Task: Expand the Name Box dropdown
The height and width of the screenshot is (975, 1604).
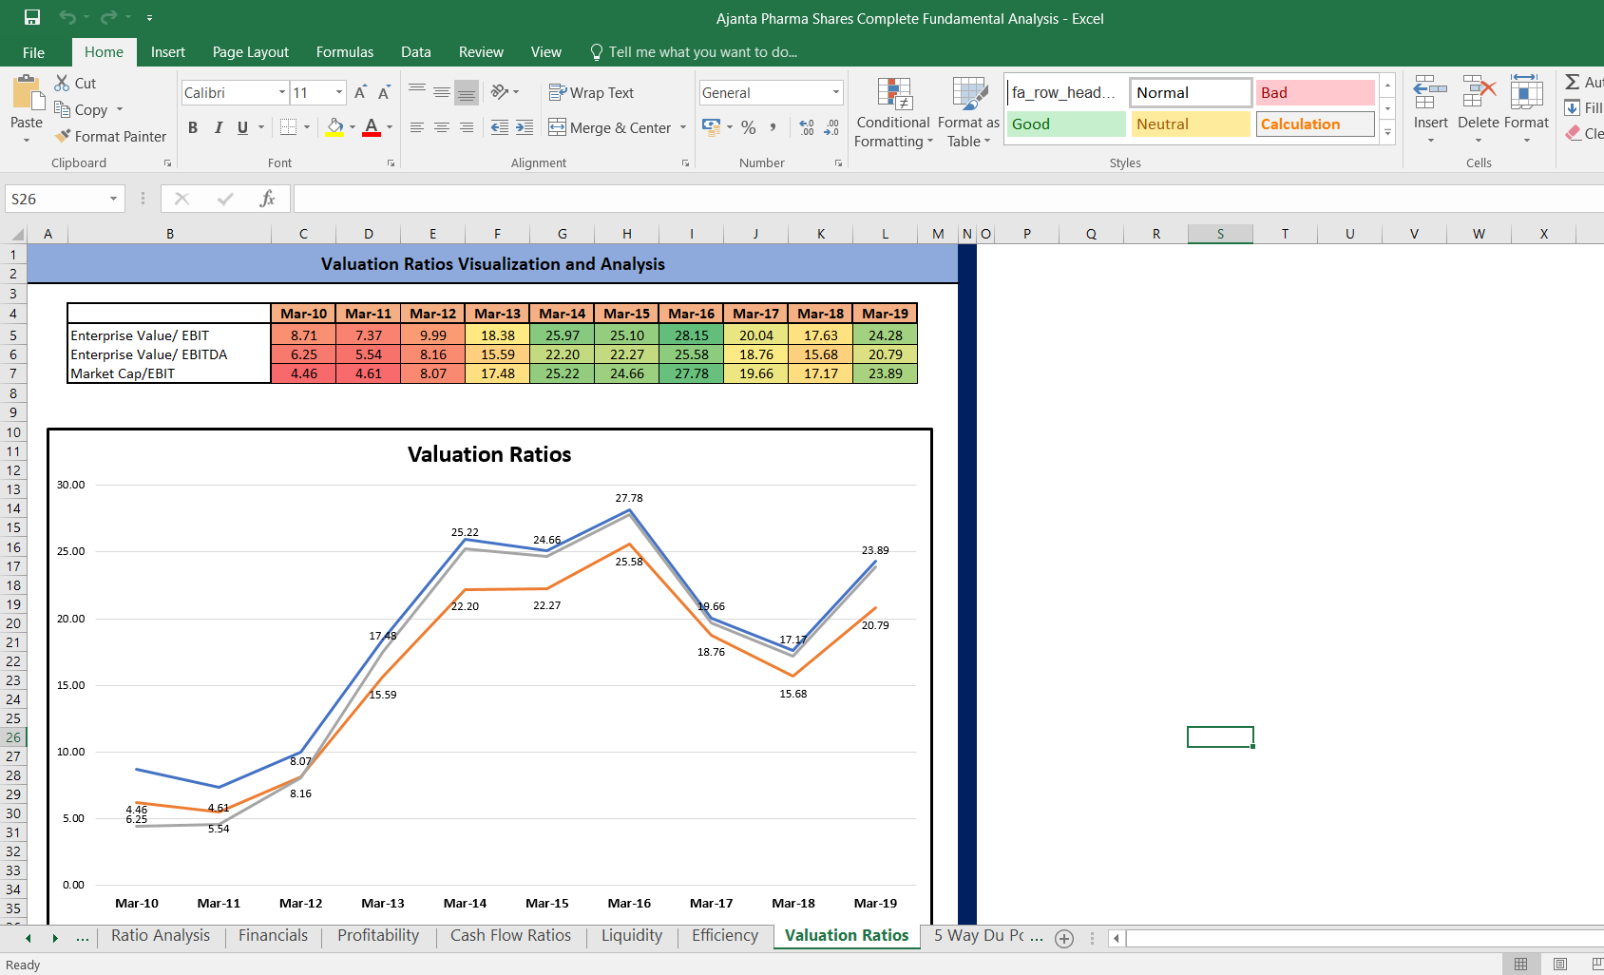Action: [113, 199]
